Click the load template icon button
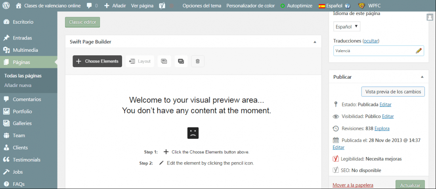This screenshot has width=436, height=189. (181, 61)
